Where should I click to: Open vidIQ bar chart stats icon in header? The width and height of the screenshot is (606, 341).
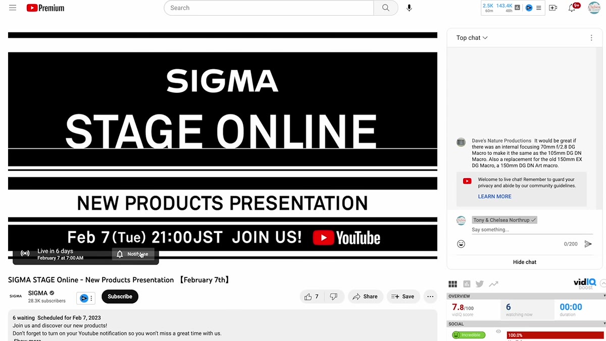click(518, 8)
